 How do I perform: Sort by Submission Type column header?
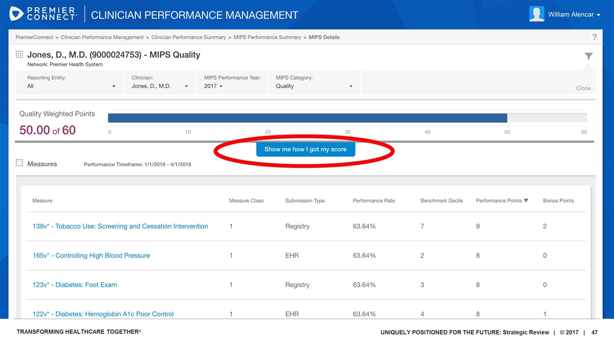(x=305, y=201)
